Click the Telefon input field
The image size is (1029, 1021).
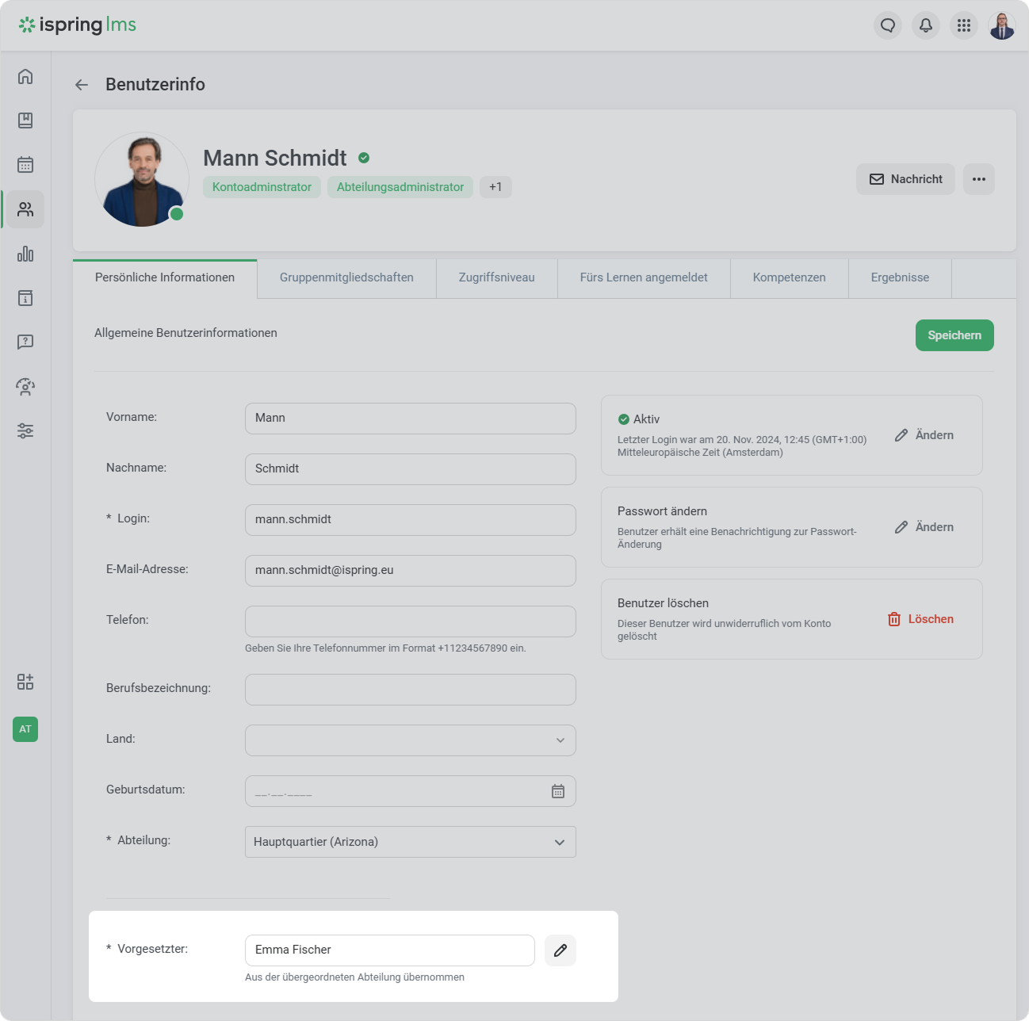[410, 621]
